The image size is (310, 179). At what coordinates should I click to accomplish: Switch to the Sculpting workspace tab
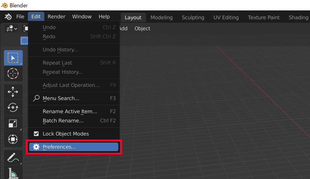click(x=193, y=17)
